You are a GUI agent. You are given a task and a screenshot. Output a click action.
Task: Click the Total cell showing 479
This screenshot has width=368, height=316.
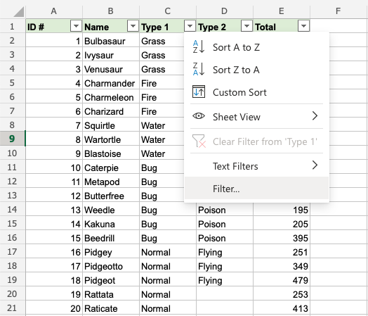[x=282, y=280]
